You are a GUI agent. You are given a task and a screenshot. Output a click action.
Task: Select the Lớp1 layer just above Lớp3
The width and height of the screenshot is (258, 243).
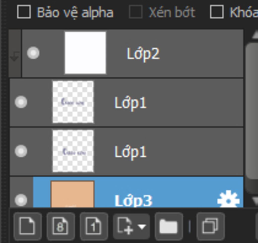click(x=131, y=152)
